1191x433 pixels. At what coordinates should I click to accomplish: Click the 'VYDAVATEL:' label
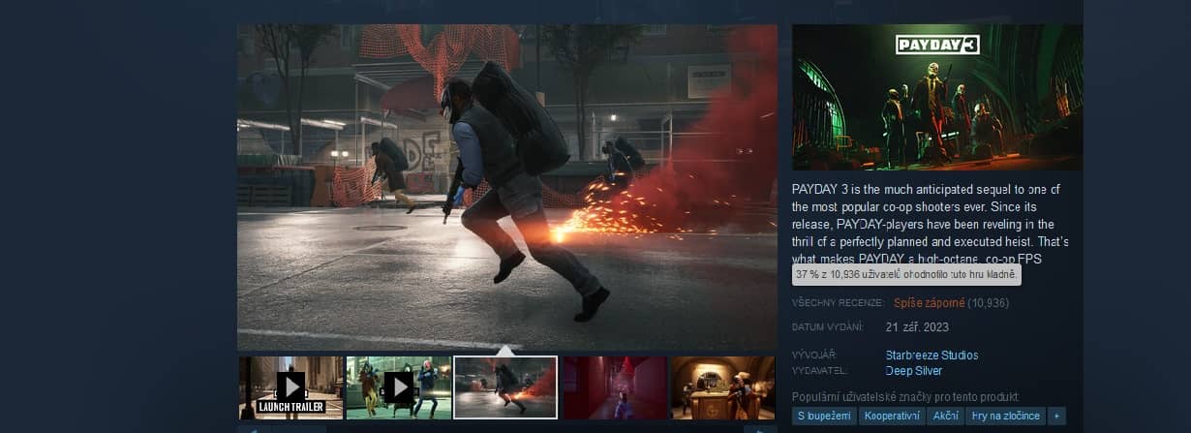coord(820,371)
